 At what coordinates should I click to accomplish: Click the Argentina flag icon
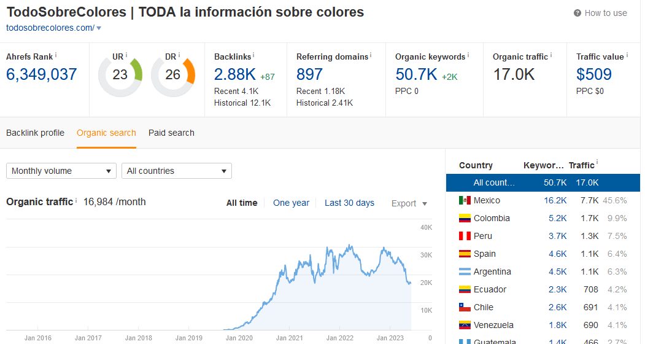[x=465, y=272]
